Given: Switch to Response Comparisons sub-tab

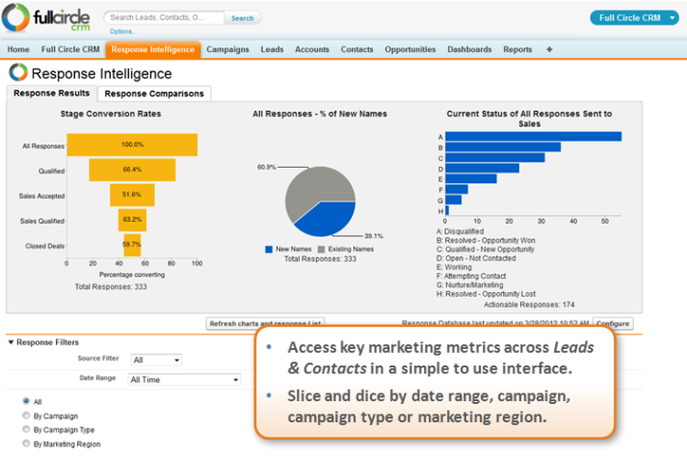Looking at the screenshot, I should 154,94.
